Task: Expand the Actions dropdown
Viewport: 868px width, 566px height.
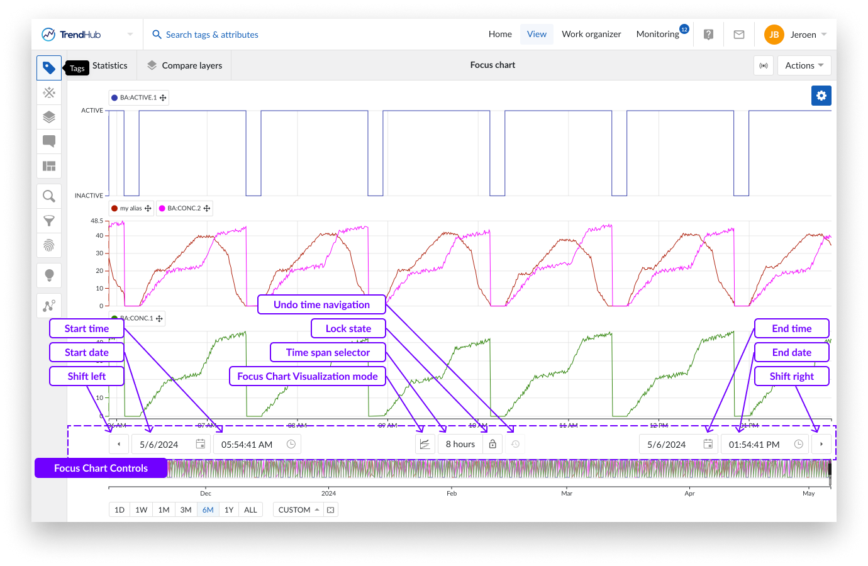Action: [x=804, y=65]
